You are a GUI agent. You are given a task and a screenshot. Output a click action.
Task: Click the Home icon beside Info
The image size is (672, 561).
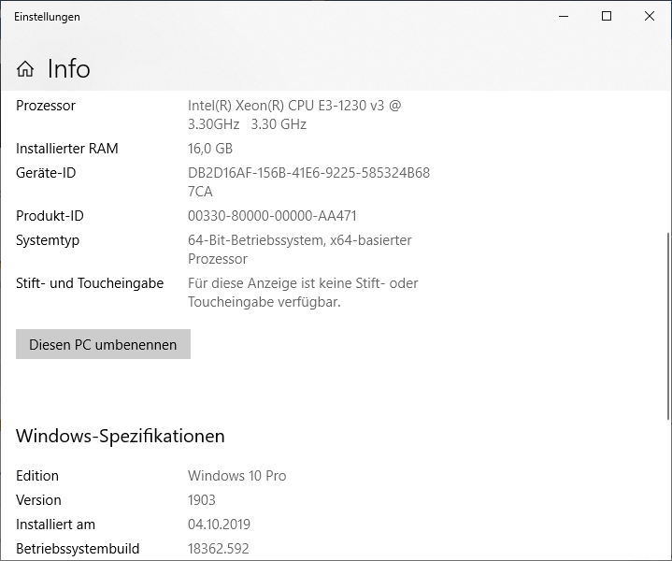click(25, 69)
